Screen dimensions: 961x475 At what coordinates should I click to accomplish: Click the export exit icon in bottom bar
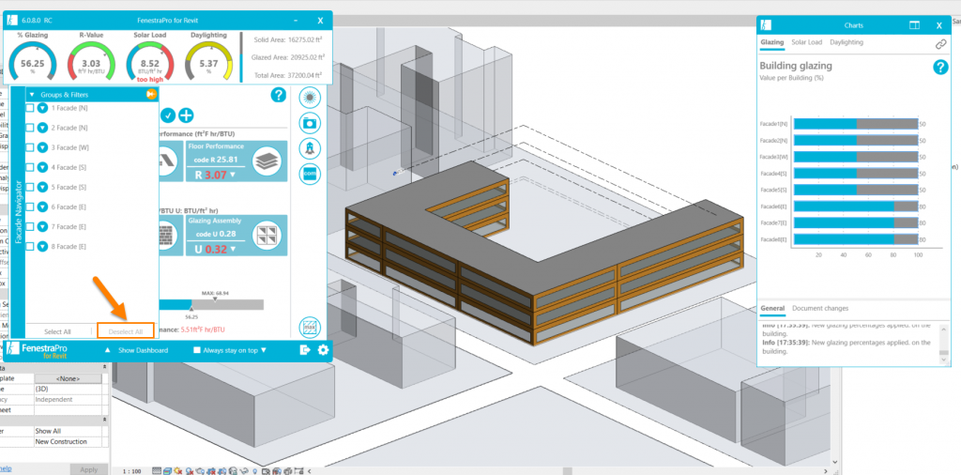(305, 350)
